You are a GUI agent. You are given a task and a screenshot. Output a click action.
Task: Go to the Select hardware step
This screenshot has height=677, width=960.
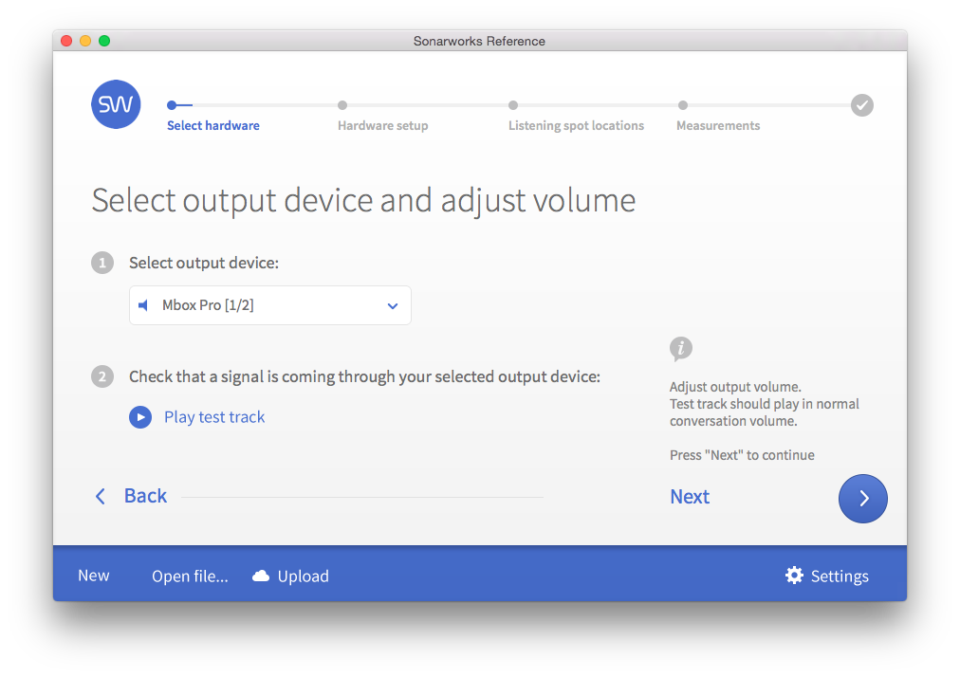212,125
